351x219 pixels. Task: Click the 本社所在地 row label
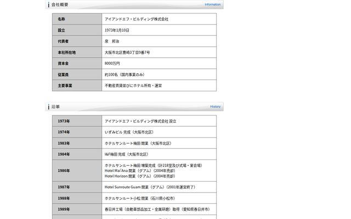[67, 53]
